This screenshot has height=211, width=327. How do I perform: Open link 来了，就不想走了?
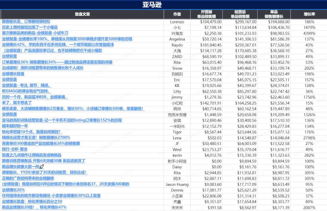17,103
